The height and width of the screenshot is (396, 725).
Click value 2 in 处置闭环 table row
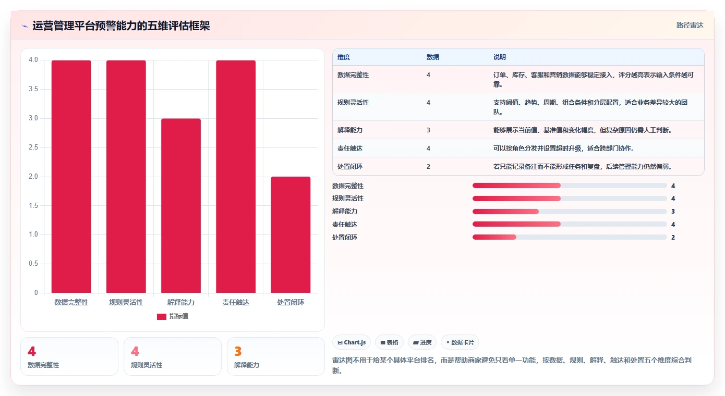428,167
